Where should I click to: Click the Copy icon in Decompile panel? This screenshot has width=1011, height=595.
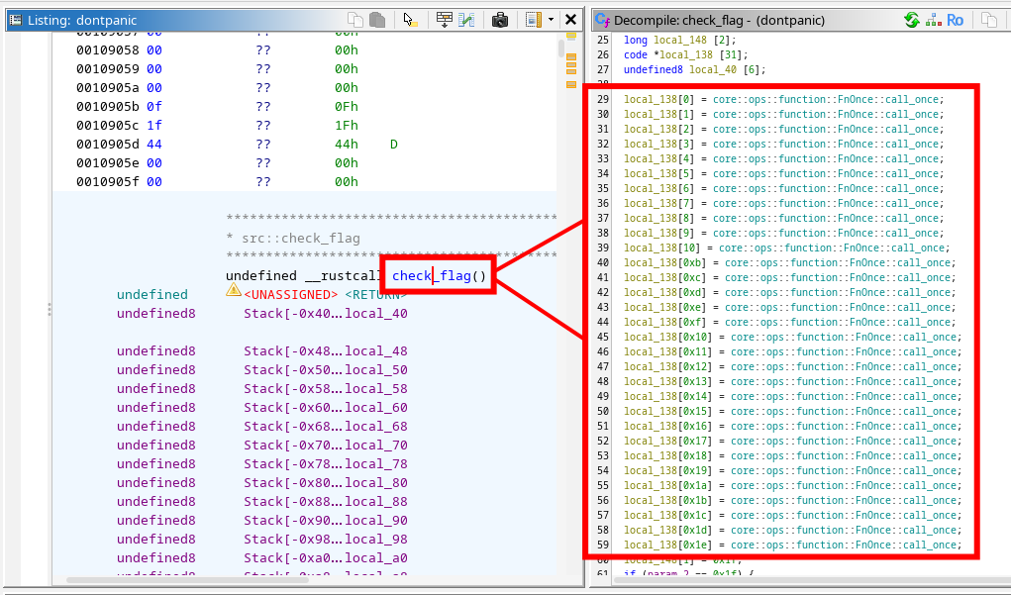988,20
